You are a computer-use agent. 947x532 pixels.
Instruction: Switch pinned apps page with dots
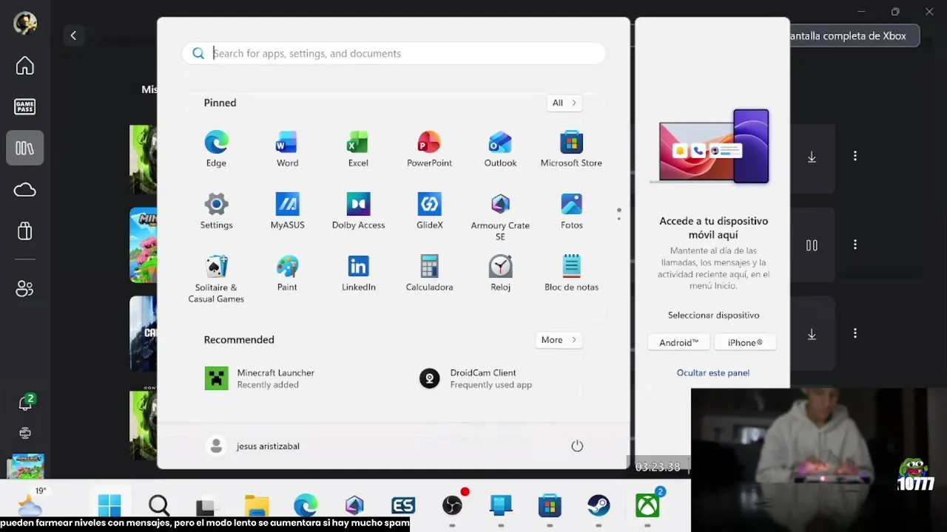point(619,214)
